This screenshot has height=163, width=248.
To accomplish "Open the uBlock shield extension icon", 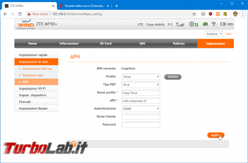I will (211, 14).
